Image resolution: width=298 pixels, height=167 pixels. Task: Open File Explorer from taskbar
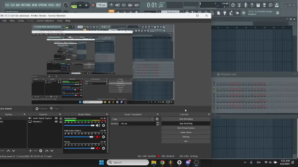tap(154, 162)
